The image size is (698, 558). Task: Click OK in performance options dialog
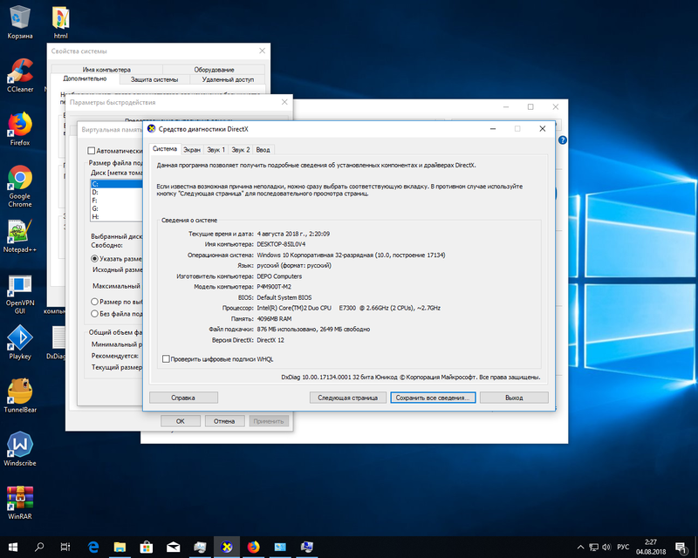point(181,421)
